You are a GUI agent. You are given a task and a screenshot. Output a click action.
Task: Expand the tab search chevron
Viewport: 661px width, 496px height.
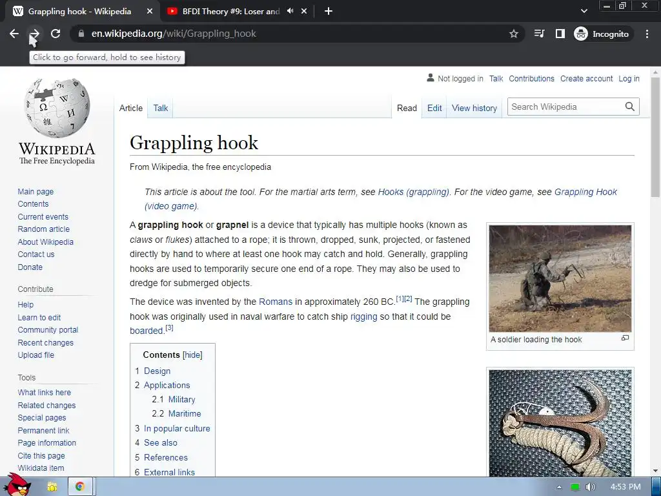tap(584, 11)
